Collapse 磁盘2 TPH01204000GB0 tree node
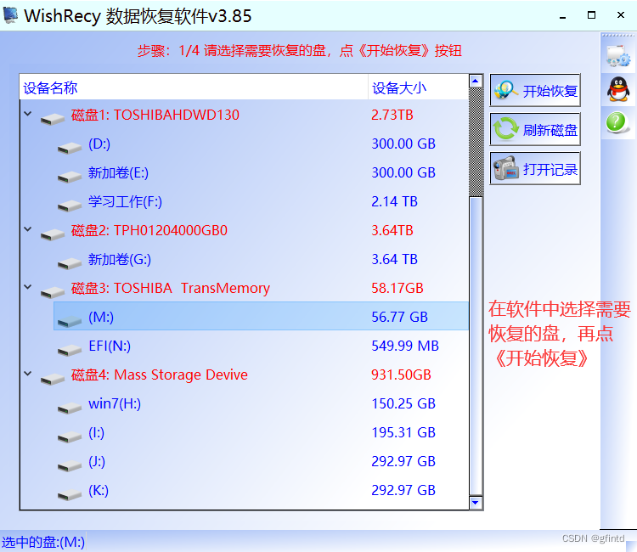Image resolution: width=637 pixels, height=552 pixels. pos(28,229)
